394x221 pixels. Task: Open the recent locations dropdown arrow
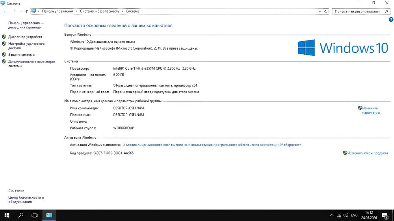[x=21, y=11]
